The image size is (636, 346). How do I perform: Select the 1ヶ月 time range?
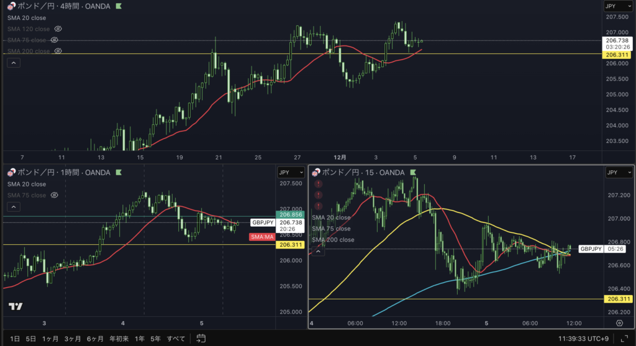point(51,339)
